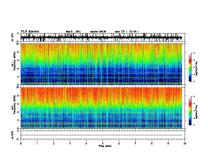Image resolution: width=208 pixels, height=161 pixels.
Task: Click time axis tick label '8'
Action: coord(152,144)
